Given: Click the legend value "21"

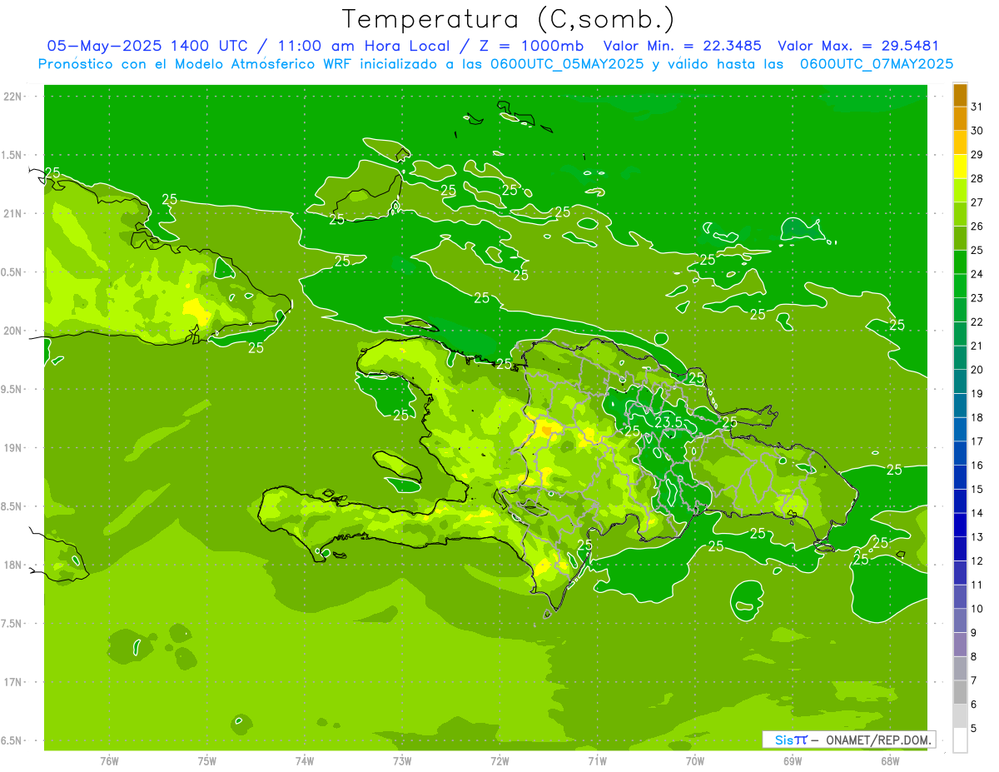Looking at the screenshot, I should tap(977, 346).
